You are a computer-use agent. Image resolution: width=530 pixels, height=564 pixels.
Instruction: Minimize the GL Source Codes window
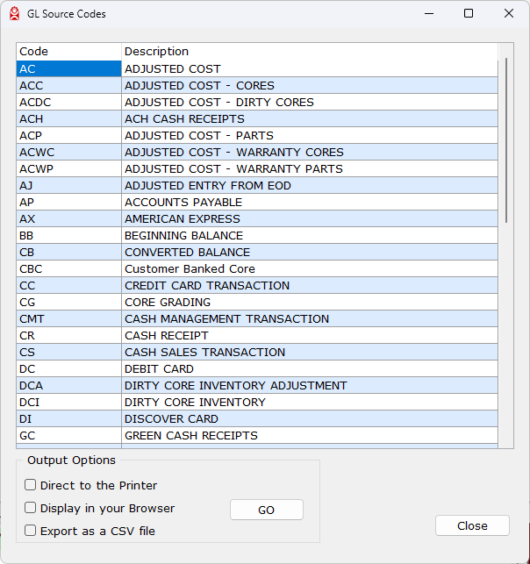click(428, 13)
